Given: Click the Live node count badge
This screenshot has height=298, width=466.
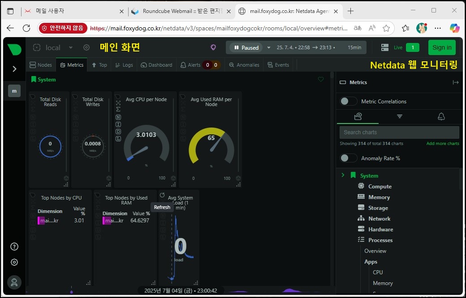Looking at the screenshot, I should click(413, 47).
